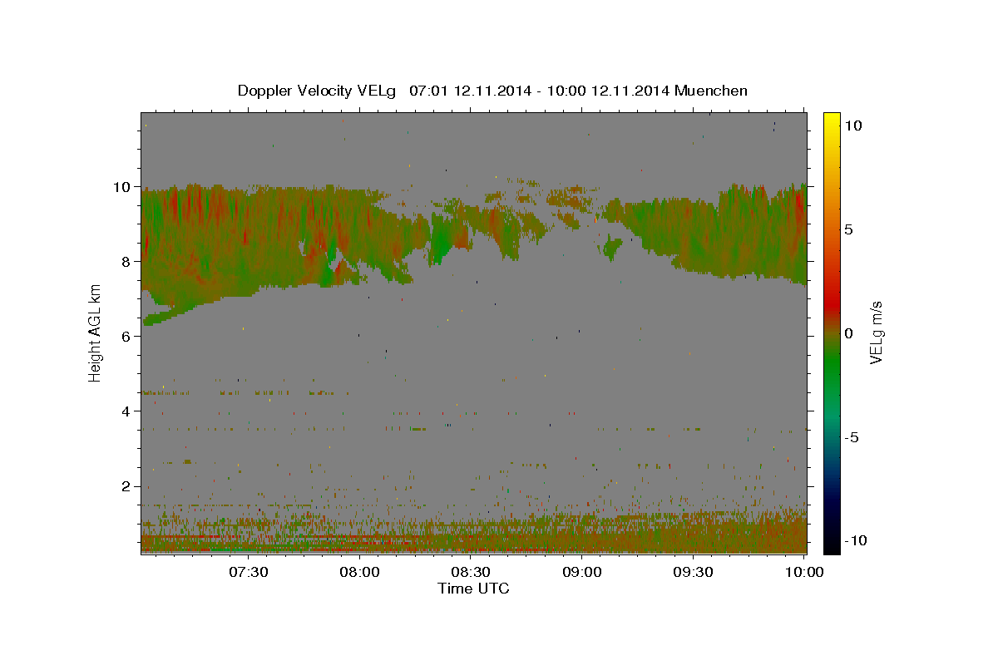Click the colorbar '-10' tick label
This screenshot has width=998, height=665.
pyautogui.click(x=855, y=540)
